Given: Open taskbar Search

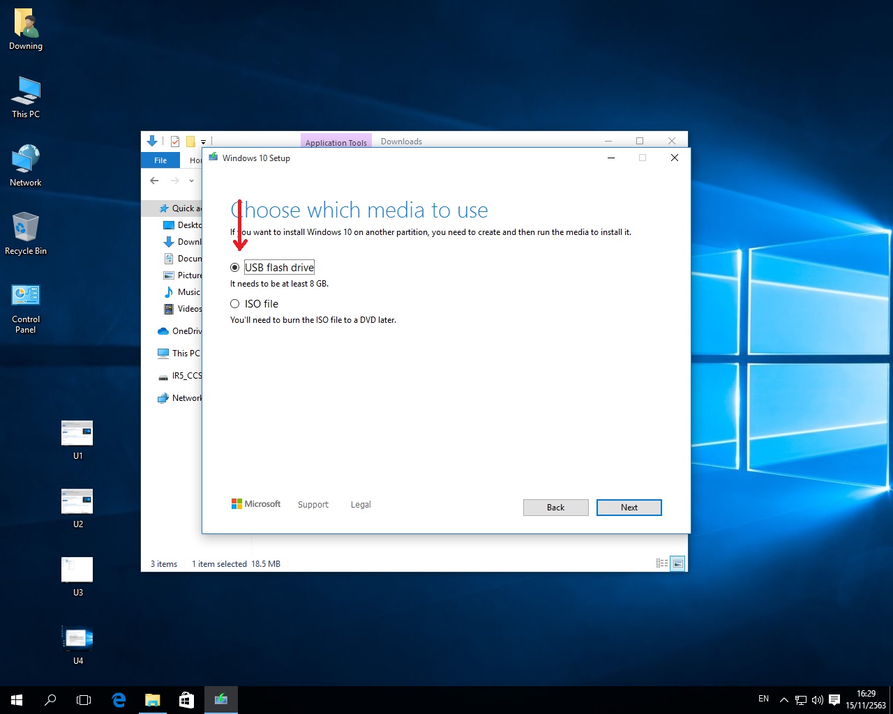Looking at the screenshot, I should tap(50, 700).
